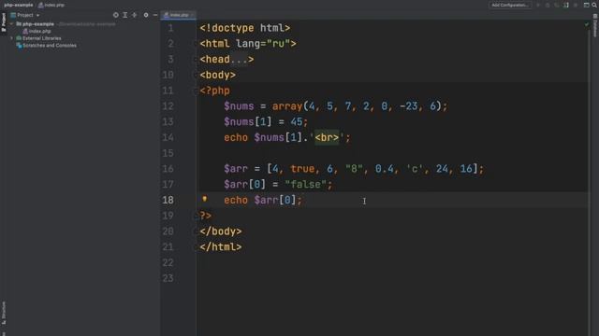Click fold marker at line 19 ?>

tap(197, 216)
